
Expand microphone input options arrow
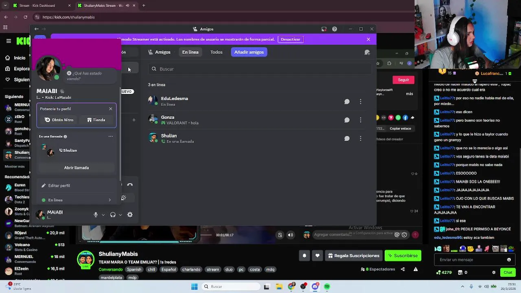[x=103, y=215]
